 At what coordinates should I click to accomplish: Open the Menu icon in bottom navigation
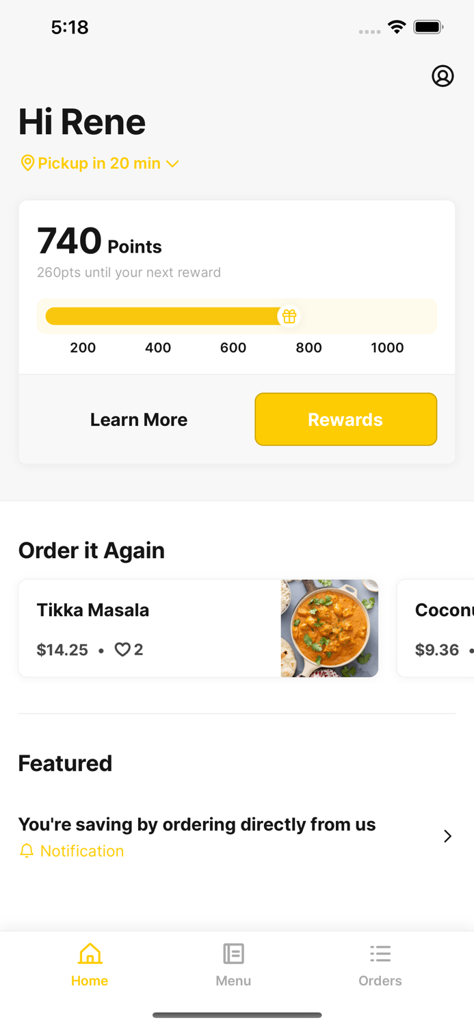click(x=233, y=953)
